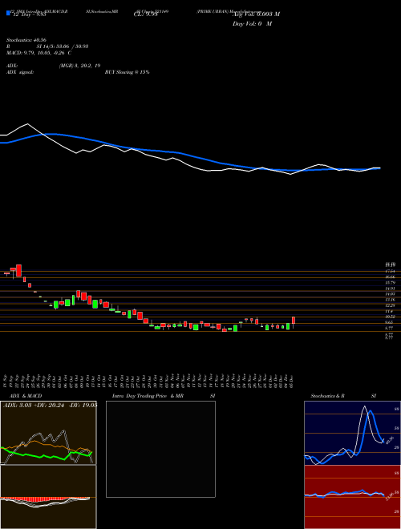
Task: Click the 'Day Vol: 0 M' readout
Action: tap(252, 24)
